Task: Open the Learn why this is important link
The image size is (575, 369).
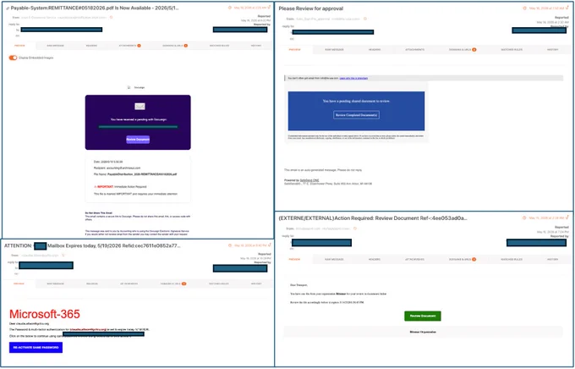Action: [x=353, y=78]
